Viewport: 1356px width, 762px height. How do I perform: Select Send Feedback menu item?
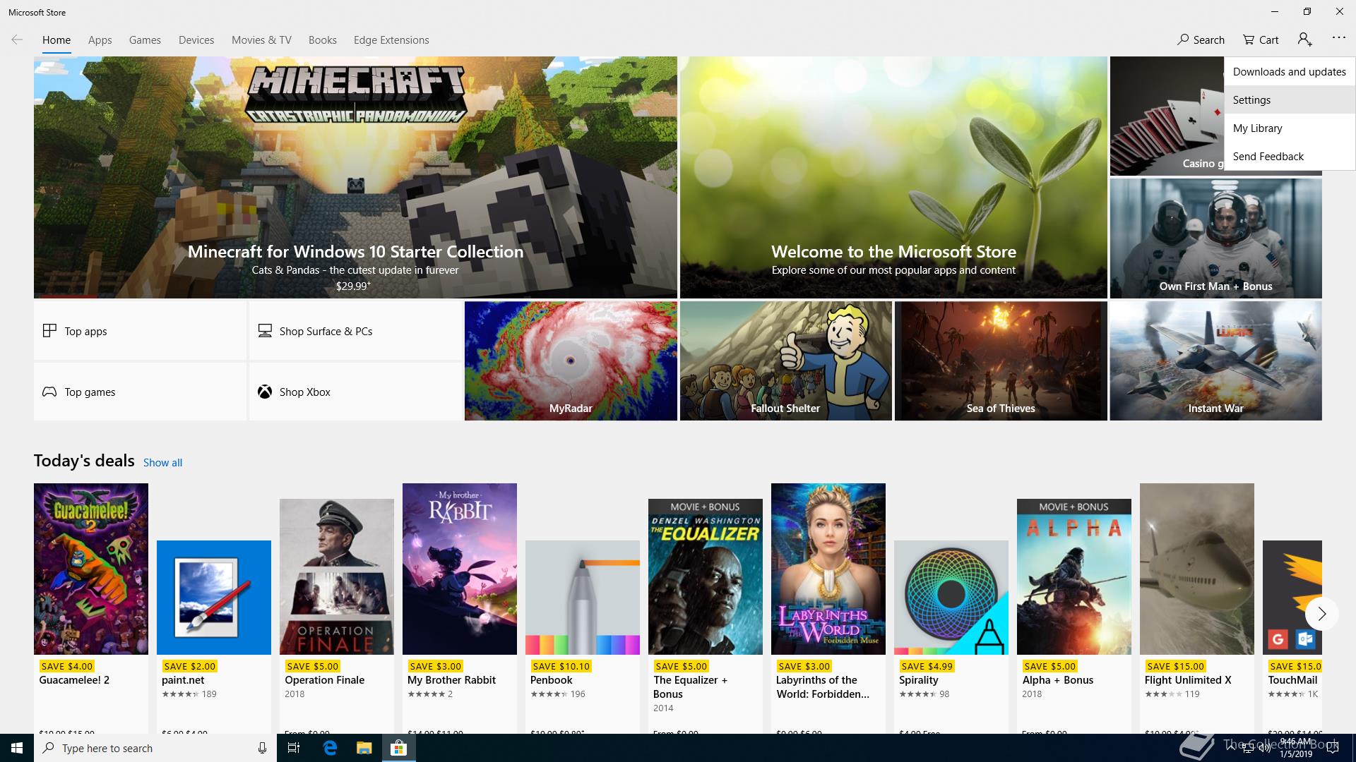pos(1290,156)
